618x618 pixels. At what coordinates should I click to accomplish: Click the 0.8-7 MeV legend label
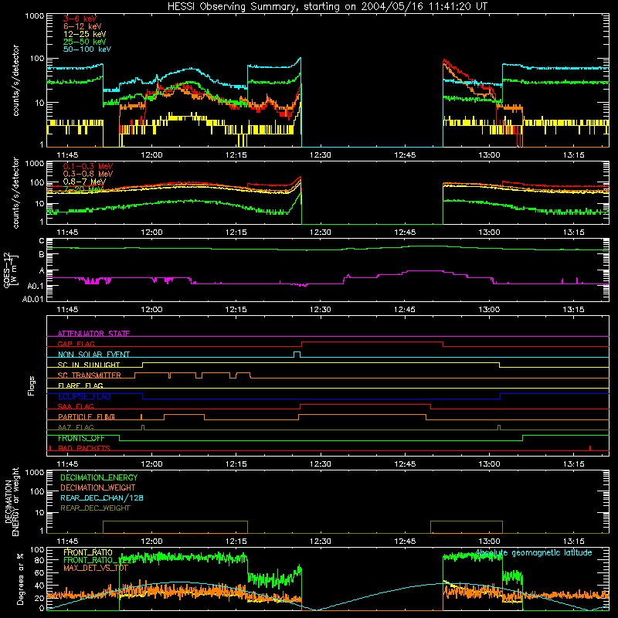pyautogui.click(x=84, y=182)
